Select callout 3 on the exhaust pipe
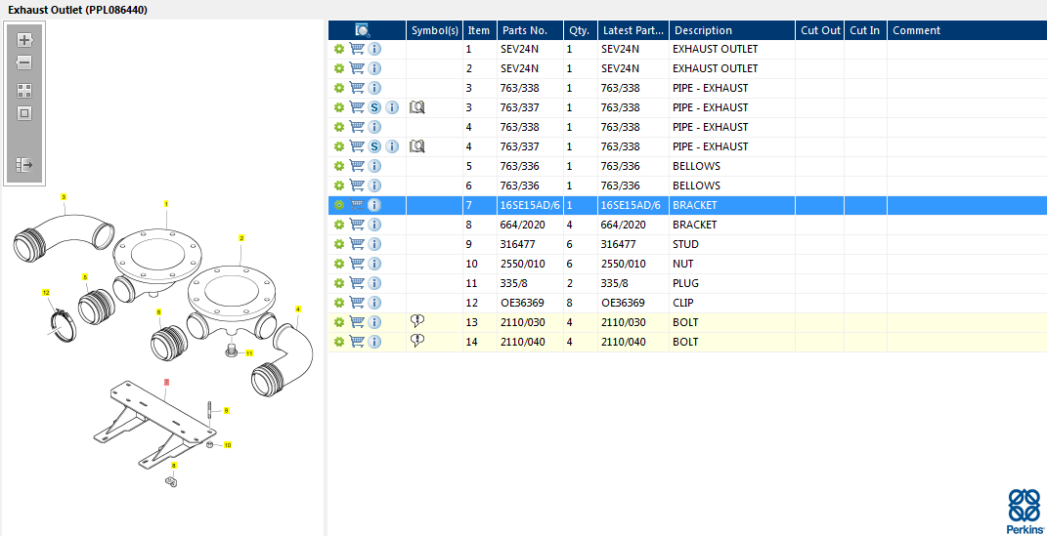The image size is (1047, 536). click(64, 196)
